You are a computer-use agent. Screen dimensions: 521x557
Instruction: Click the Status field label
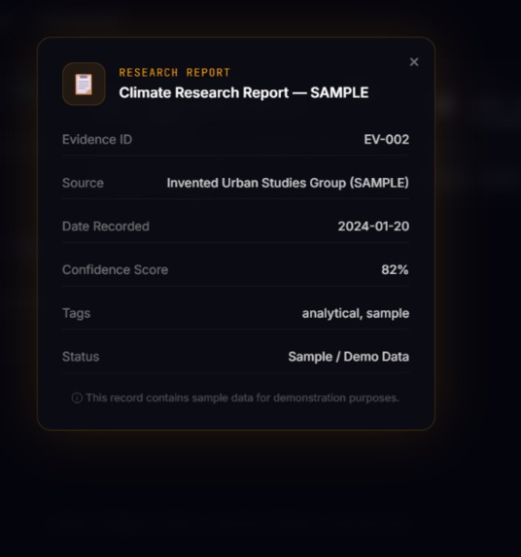pos(81,357)
